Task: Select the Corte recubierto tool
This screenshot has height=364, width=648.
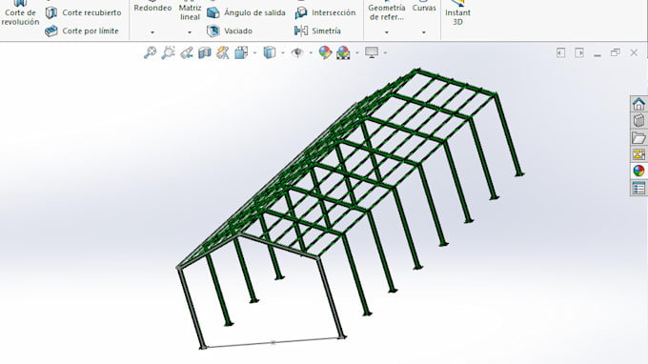Action: [84, 12]
